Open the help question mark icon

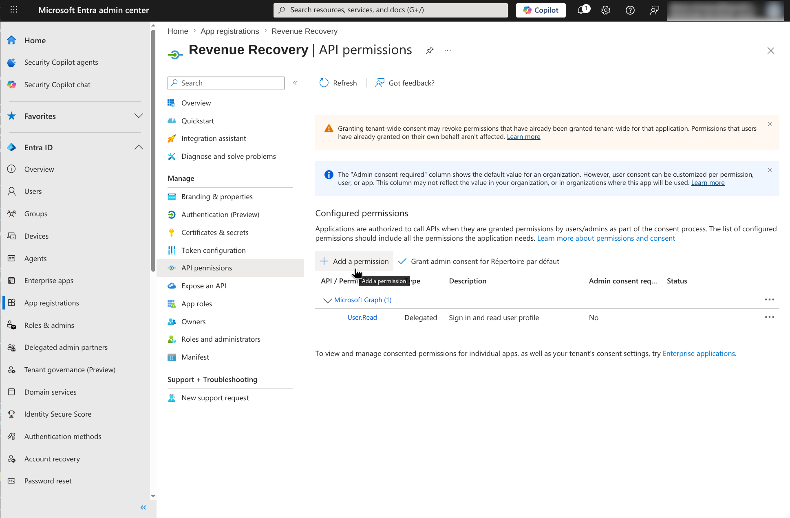[x=630, y=10]
